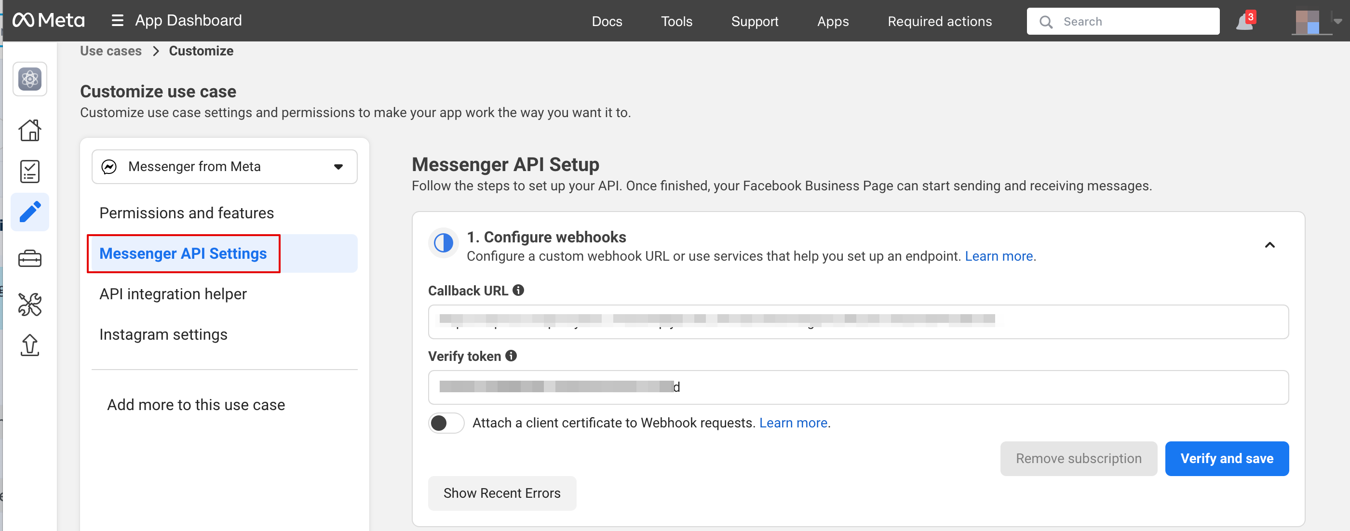The image size is (1350, 531).
Task: Click the atom app icon in sidebar
Action: (30, 79)
